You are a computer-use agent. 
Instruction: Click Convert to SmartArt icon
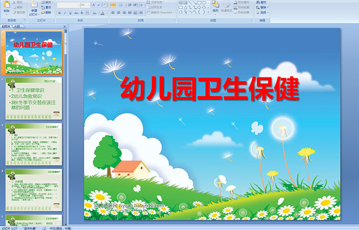click(x=148, y=13)
